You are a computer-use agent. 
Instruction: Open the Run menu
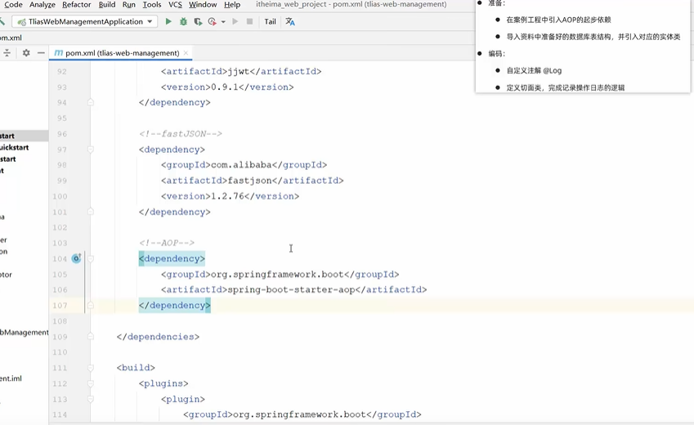tap(129, 4)
